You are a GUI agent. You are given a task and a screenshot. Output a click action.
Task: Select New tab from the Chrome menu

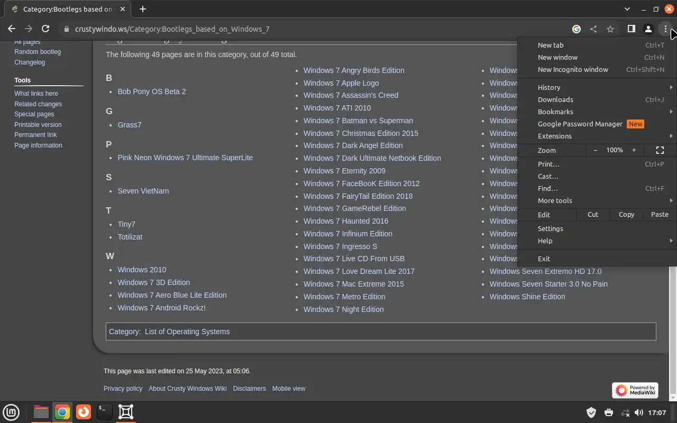pyautogui.click(x=597, y=45)
